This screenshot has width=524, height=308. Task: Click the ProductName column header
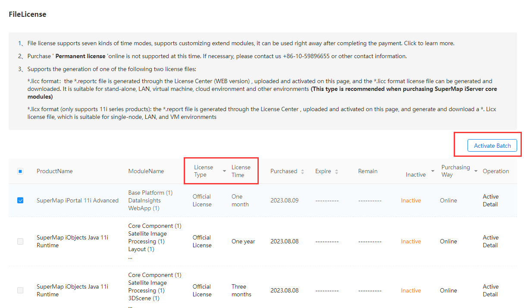coord(54,171)
